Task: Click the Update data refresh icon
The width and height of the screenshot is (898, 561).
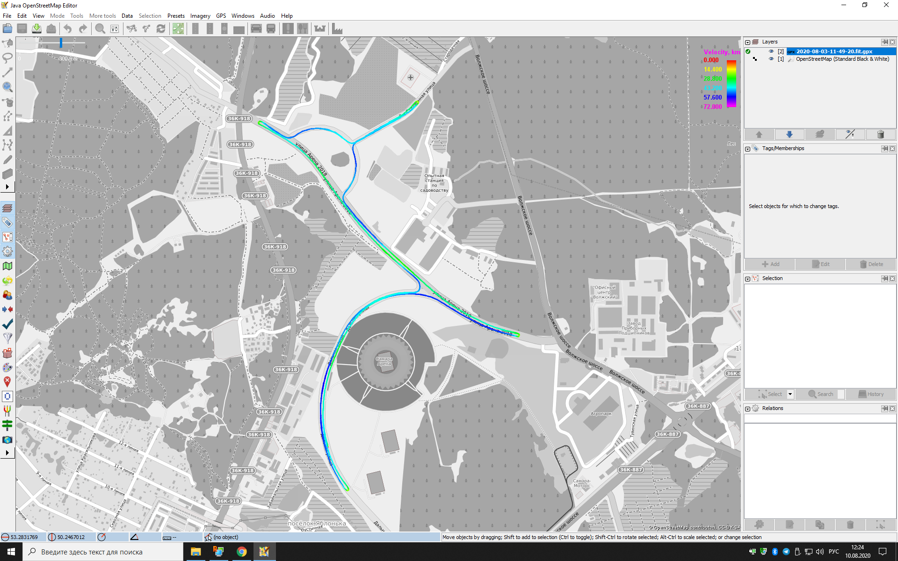Action: tap(161, 29)
